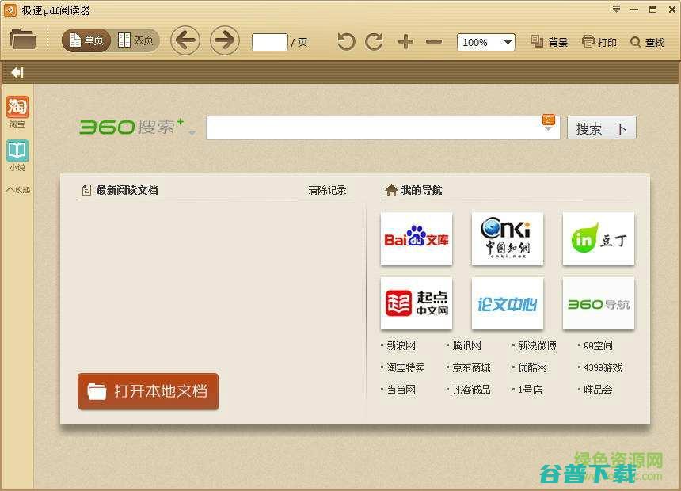Open the 新浪微博 link
The height and width of the screenshot is (491, 681).
[x=537, y=345]
